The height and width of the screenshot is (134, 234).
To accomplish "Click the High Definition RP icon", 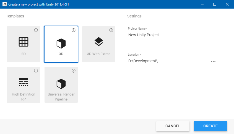I will [24, 82].
